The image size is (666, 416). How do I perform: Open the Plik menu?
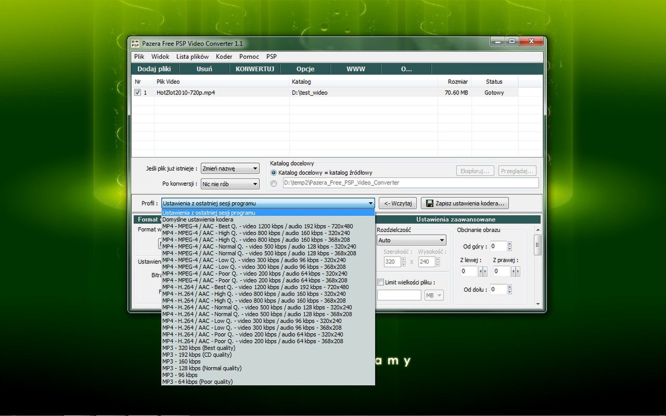[139, 57]
